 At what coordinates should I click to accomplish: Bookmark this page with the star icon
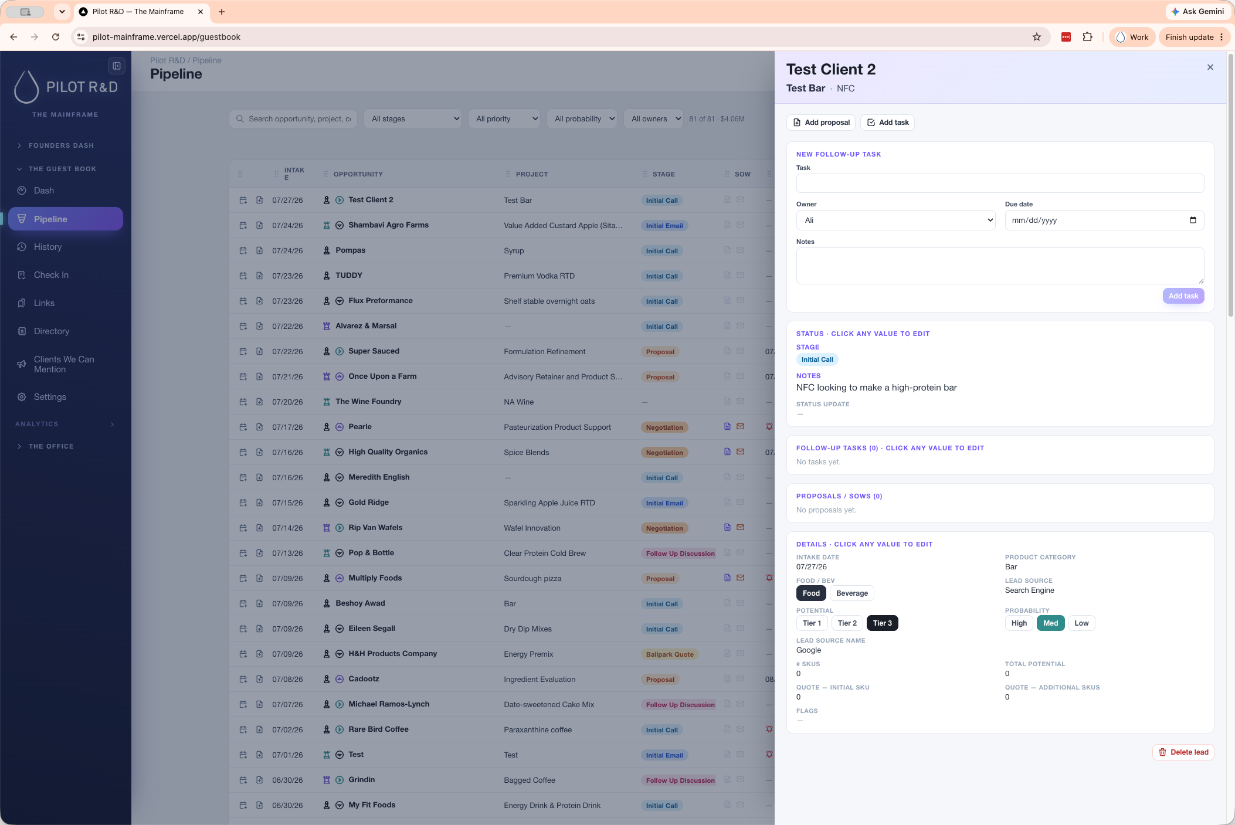1037,37
